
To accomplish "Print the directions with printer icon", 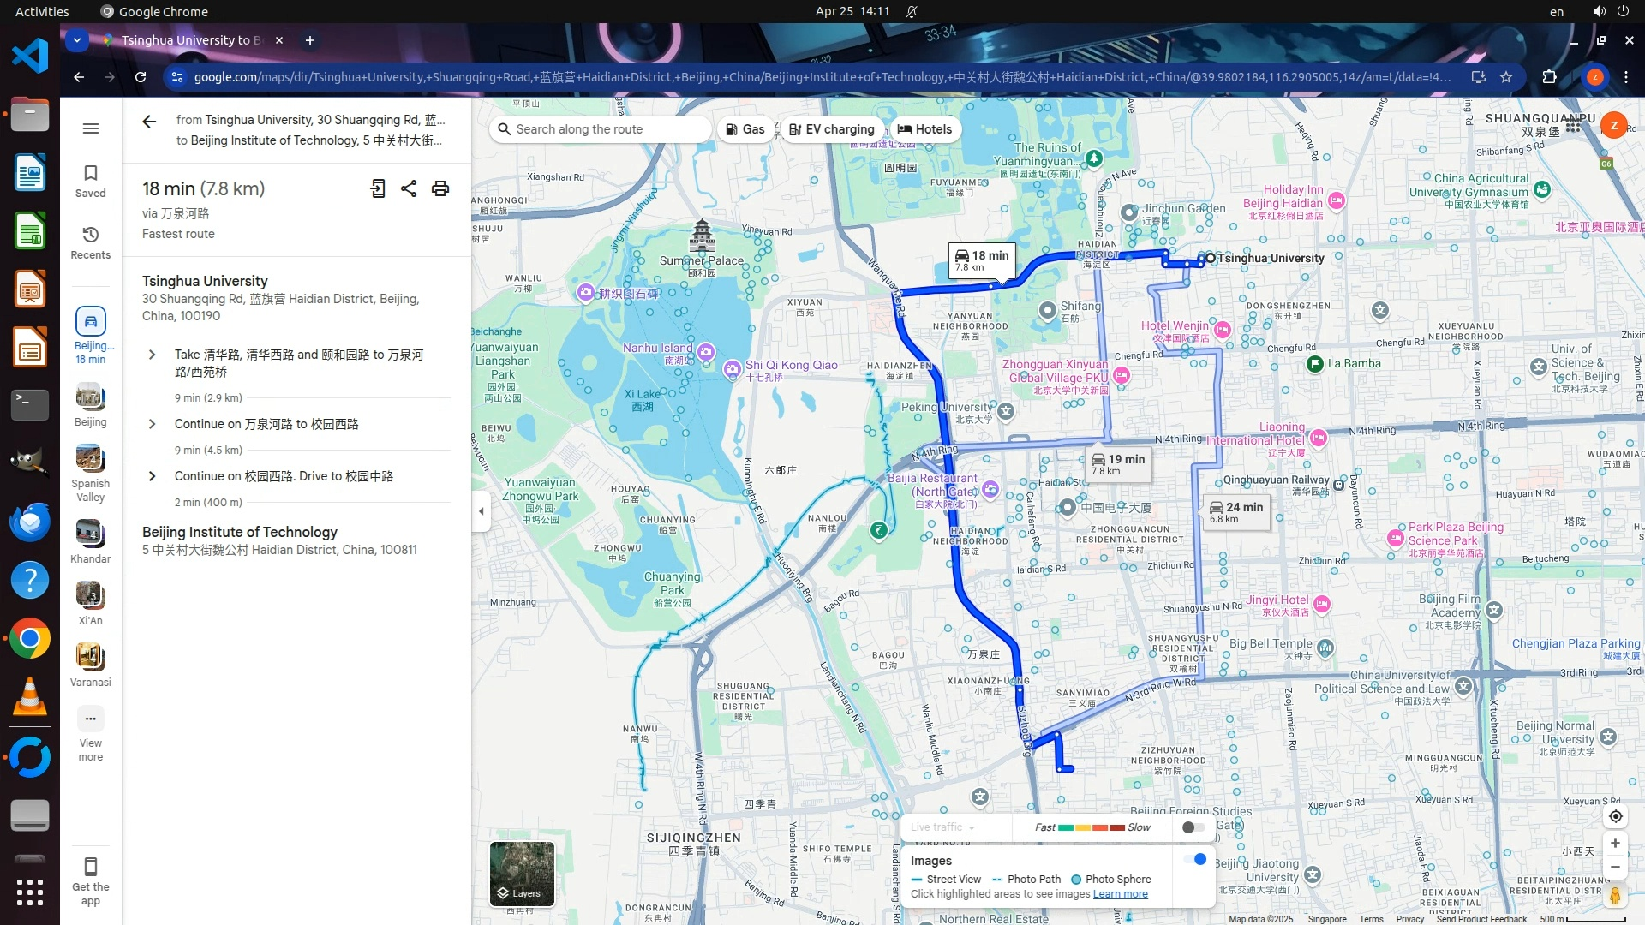I will (440, 188).
